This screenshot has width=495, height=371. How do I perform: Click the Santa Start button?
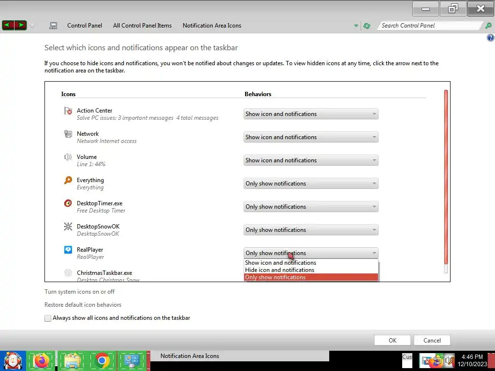pyautogui.click(x=13, y=360)
